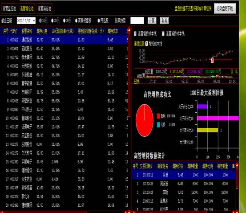Select the 自选股 radio option

[98, 20]
